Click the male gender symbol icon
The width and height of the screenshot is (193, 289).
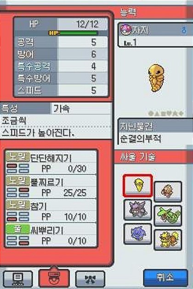(x=184, y=30)
